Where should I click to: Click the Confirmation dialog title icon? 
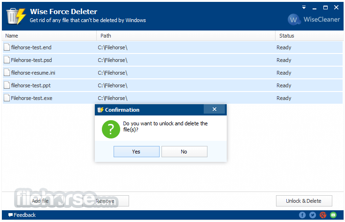100,109
